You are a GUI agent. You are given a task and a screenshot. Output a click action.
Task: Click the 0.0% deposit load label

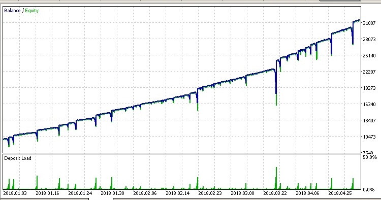369,189
